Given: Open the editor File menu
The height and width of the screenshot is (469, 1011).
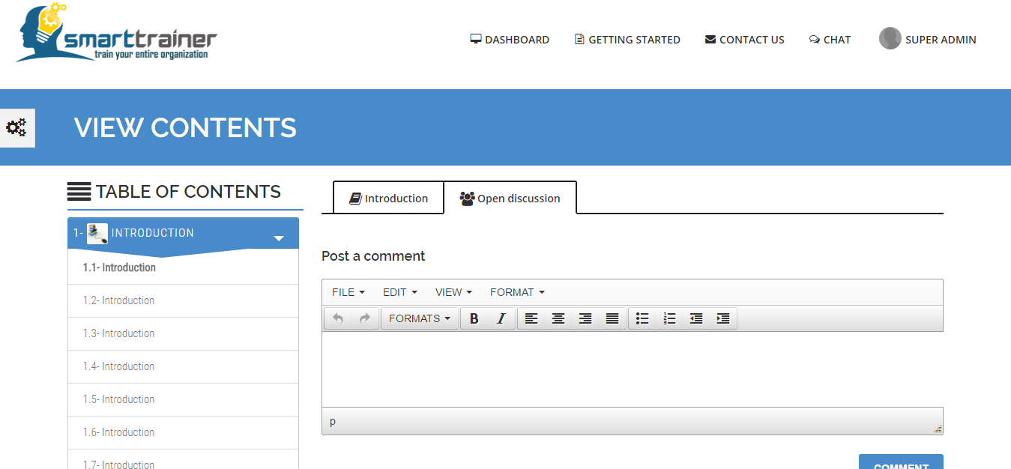Looking at the screenshot, I should click(348, 292).
